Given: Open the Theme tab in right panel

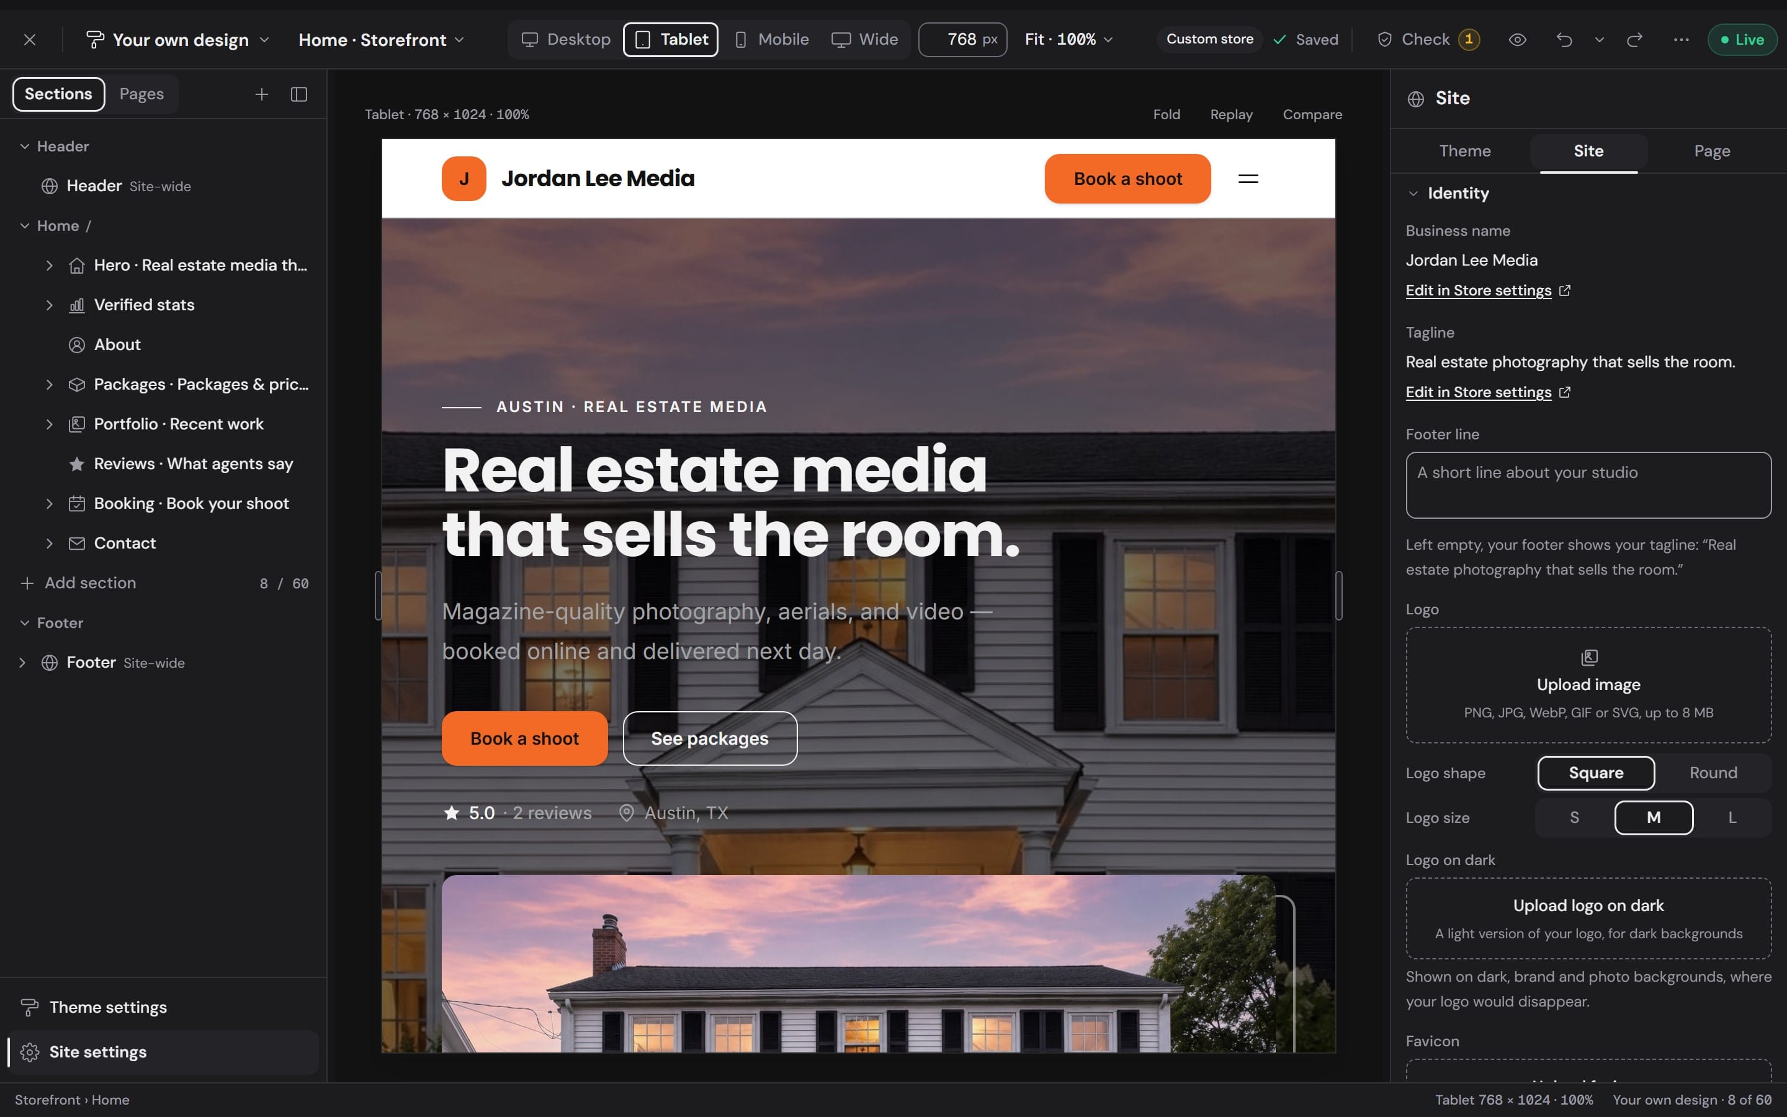Looking at the screenshot, I should (x=1465, y=151).
